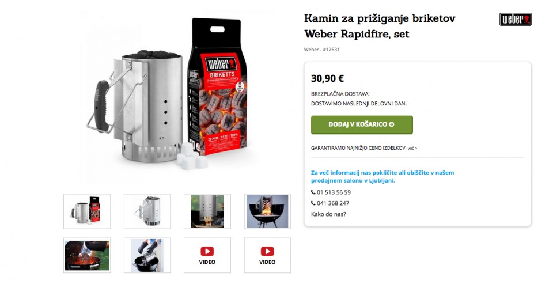The width and height of the screenshot is (553, 288).
Task: Call phone number 01 513 56 59
Action: pos(334,192)
